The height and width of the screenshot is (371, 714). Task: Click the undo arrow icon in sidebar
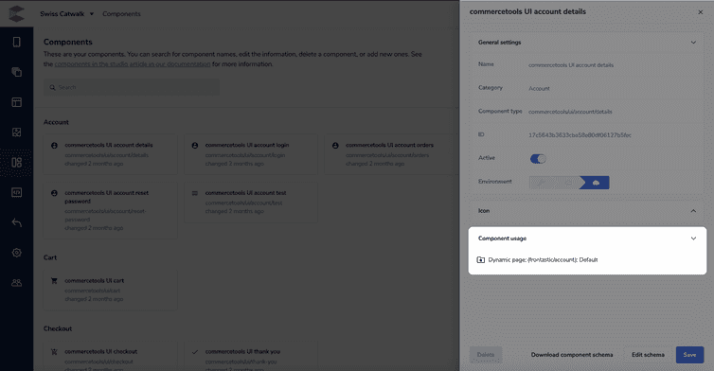click(16, 222)
